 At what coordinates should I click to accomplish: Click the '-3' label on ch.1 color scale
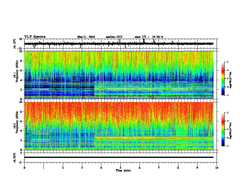[227, 62]
